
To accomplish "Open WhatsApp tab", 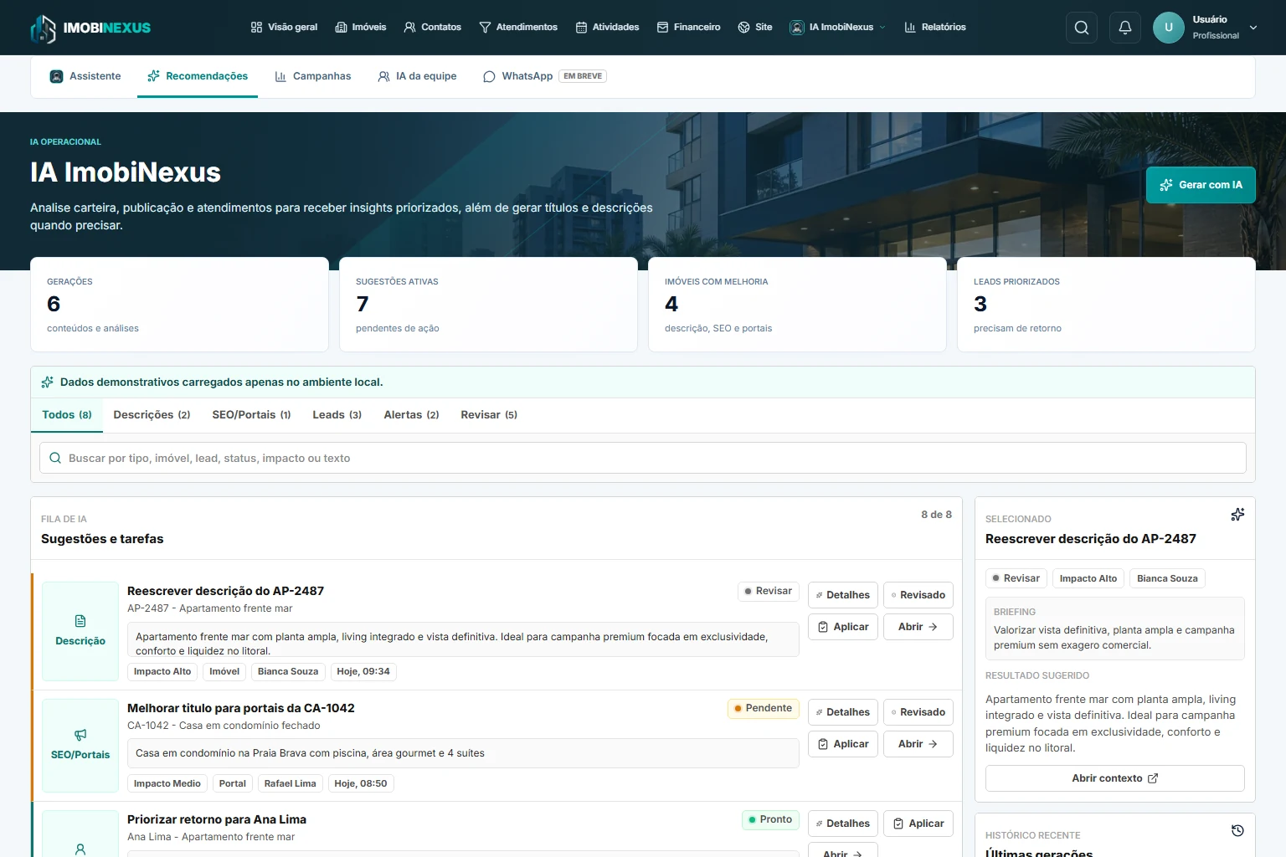I will tap(544, 76).
